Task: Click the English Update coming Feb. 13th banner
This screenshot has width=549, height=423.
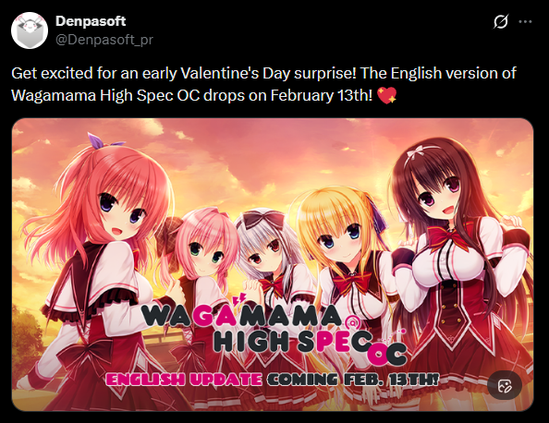Action: [272, 380]
